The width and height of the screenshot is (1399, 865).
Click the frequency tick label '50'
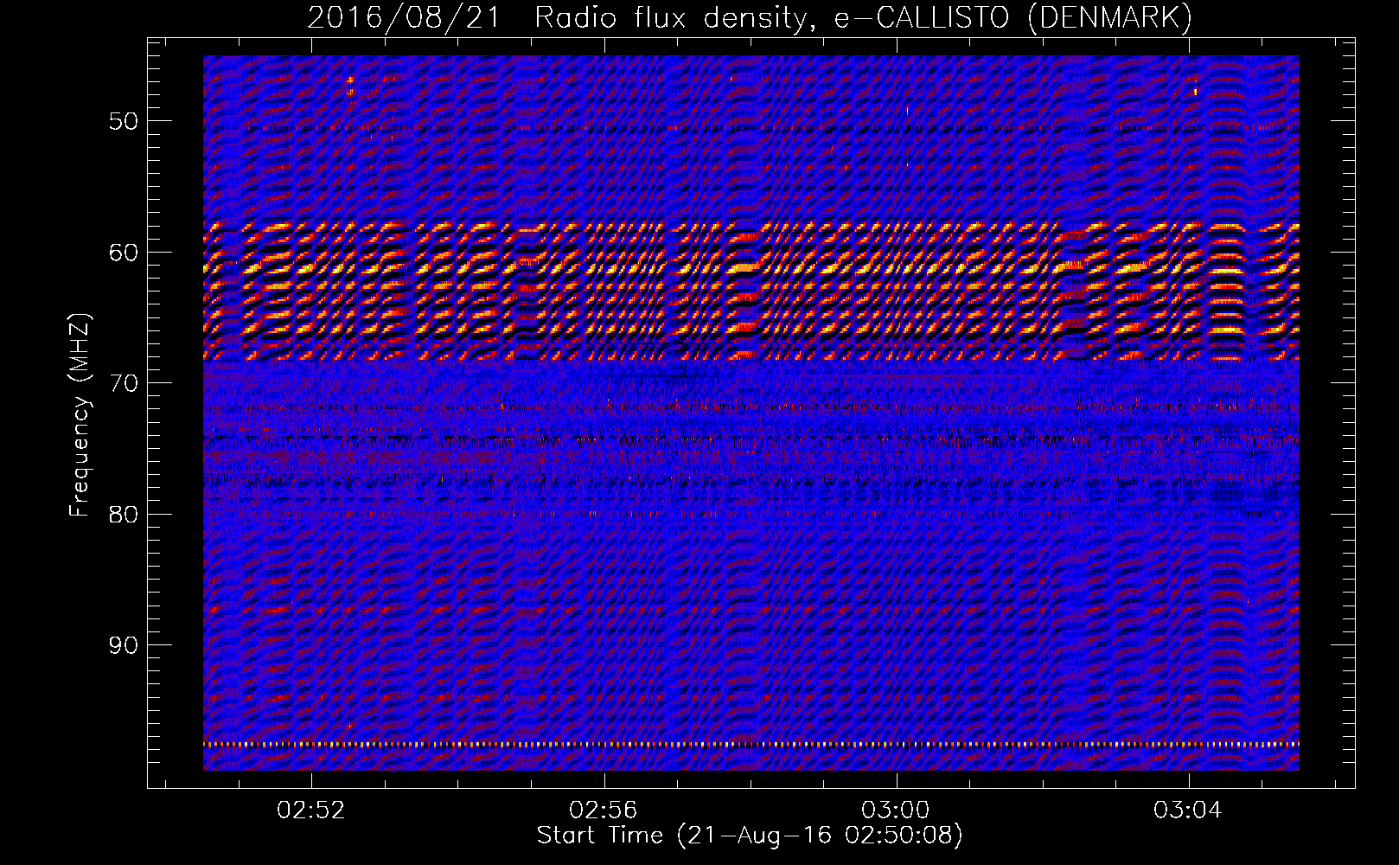coord(123,120)
